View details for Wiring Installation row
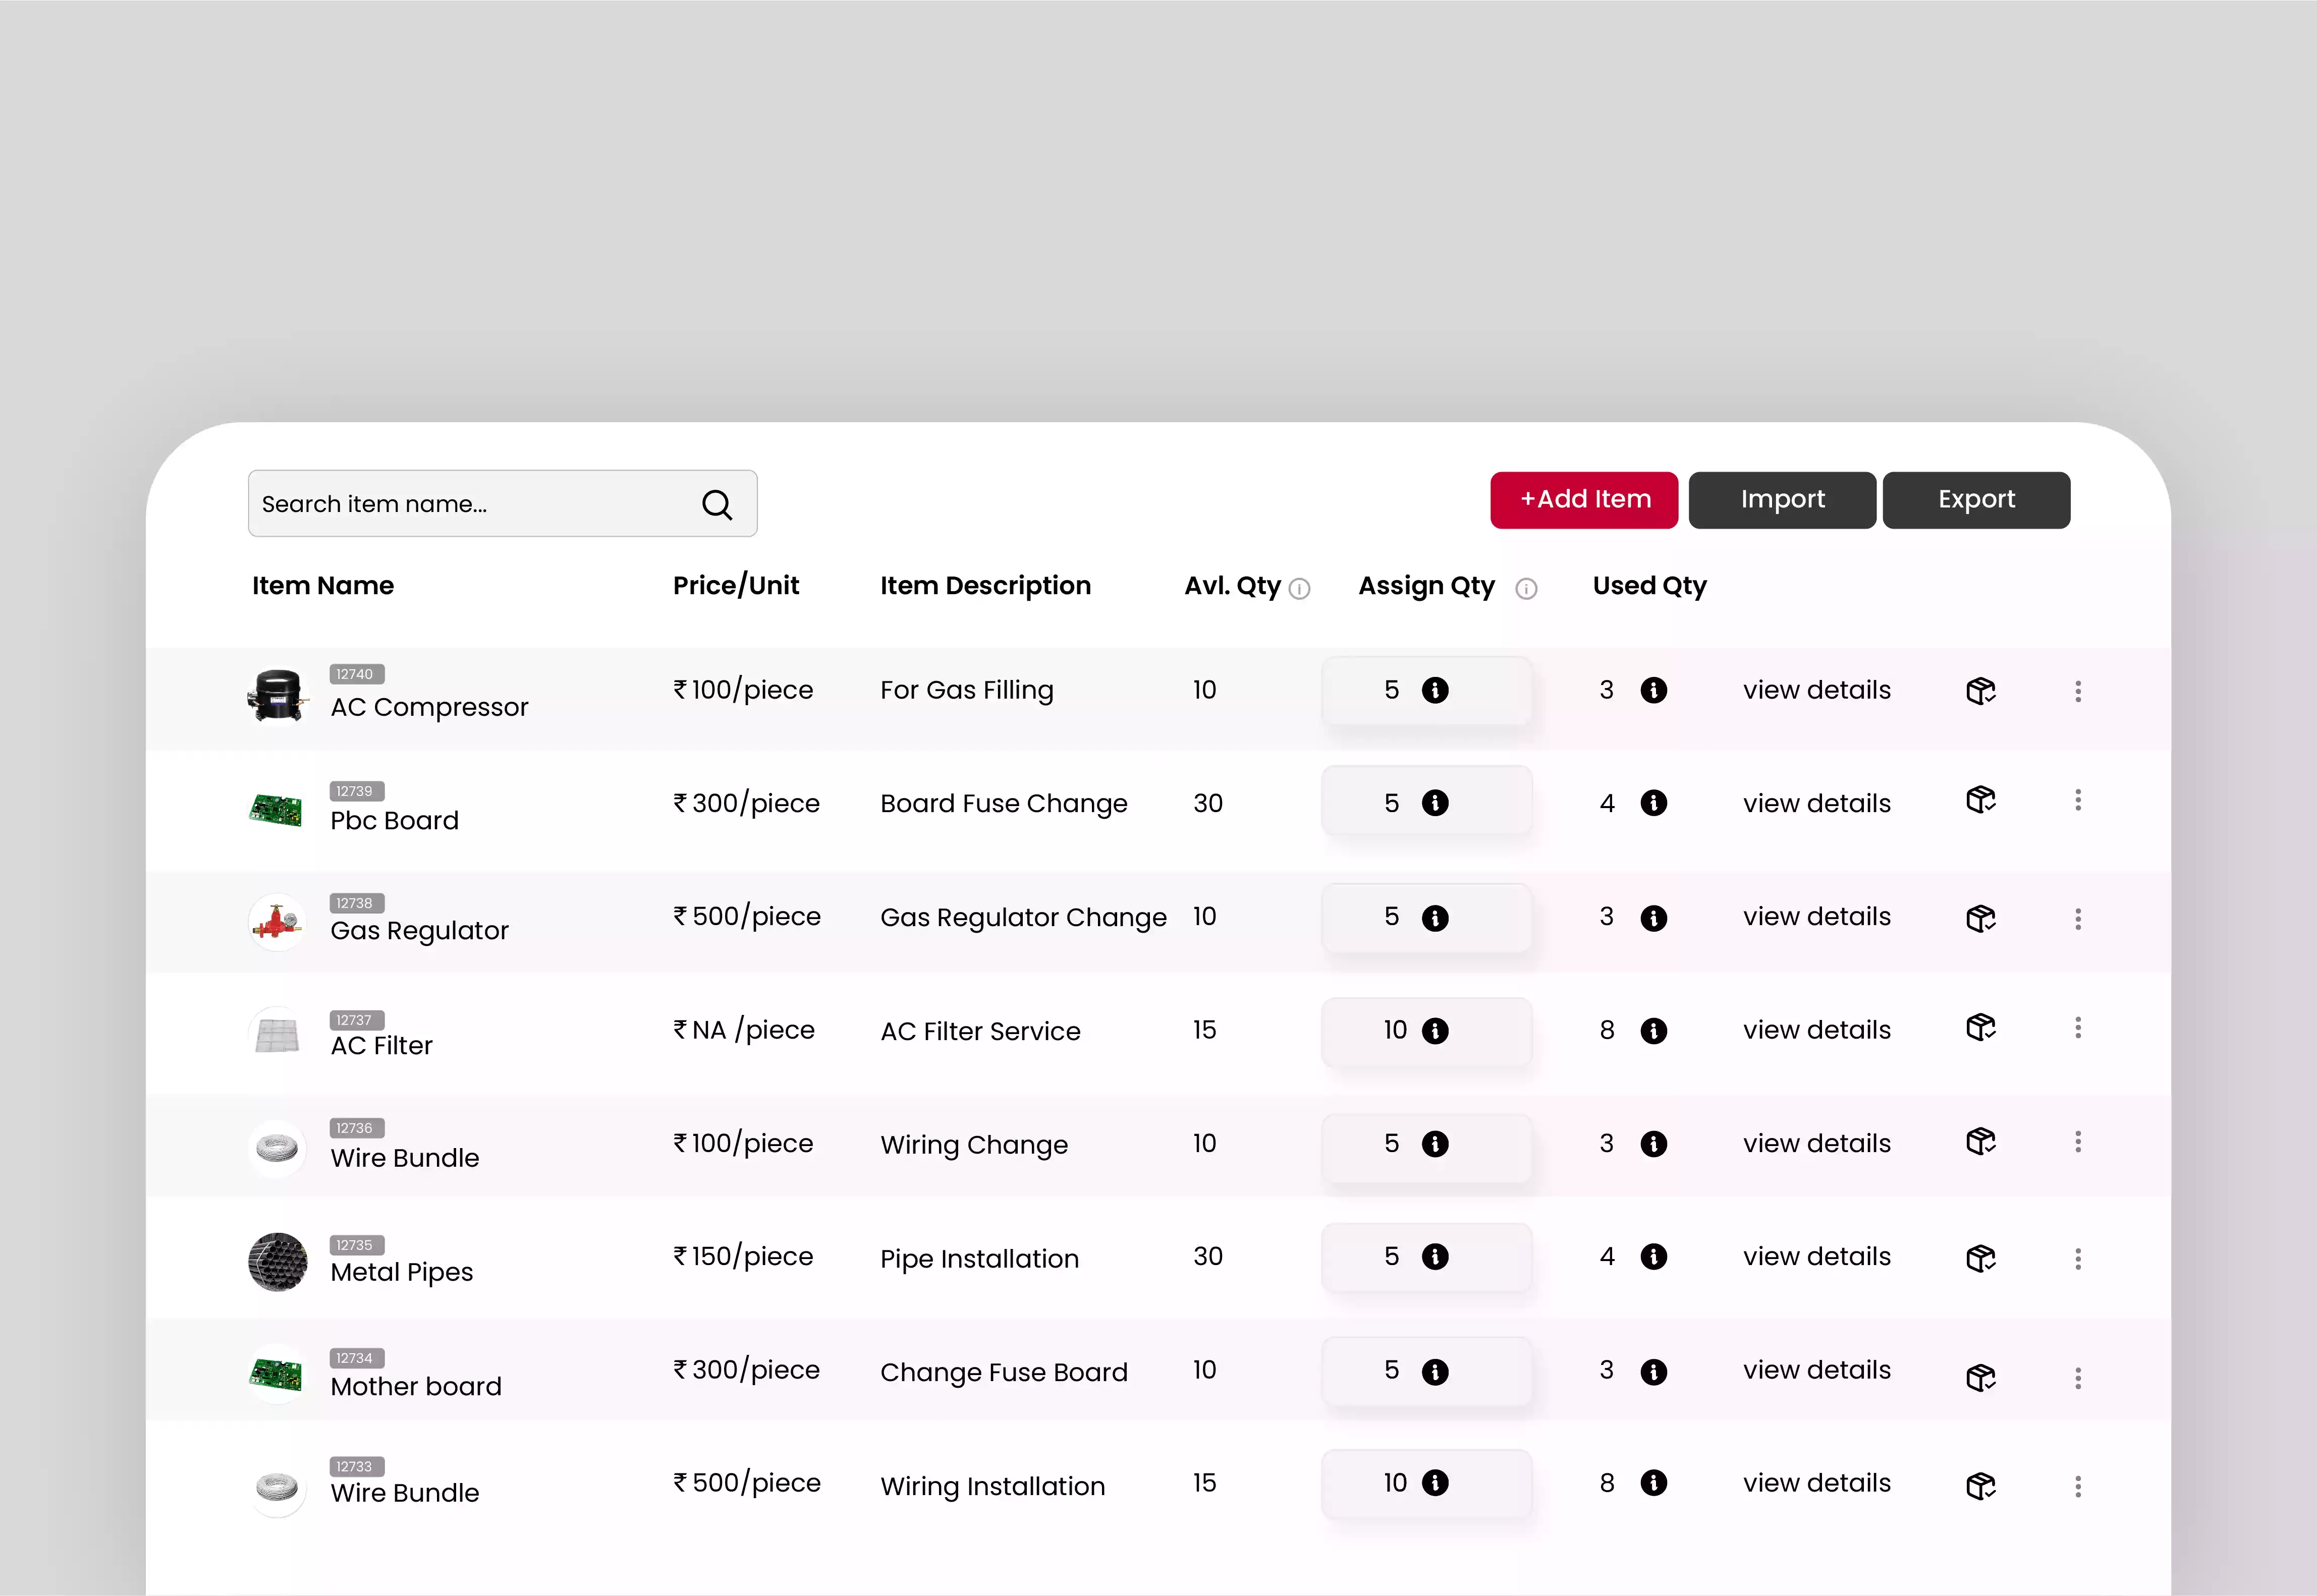 tap(1817, 1483)
